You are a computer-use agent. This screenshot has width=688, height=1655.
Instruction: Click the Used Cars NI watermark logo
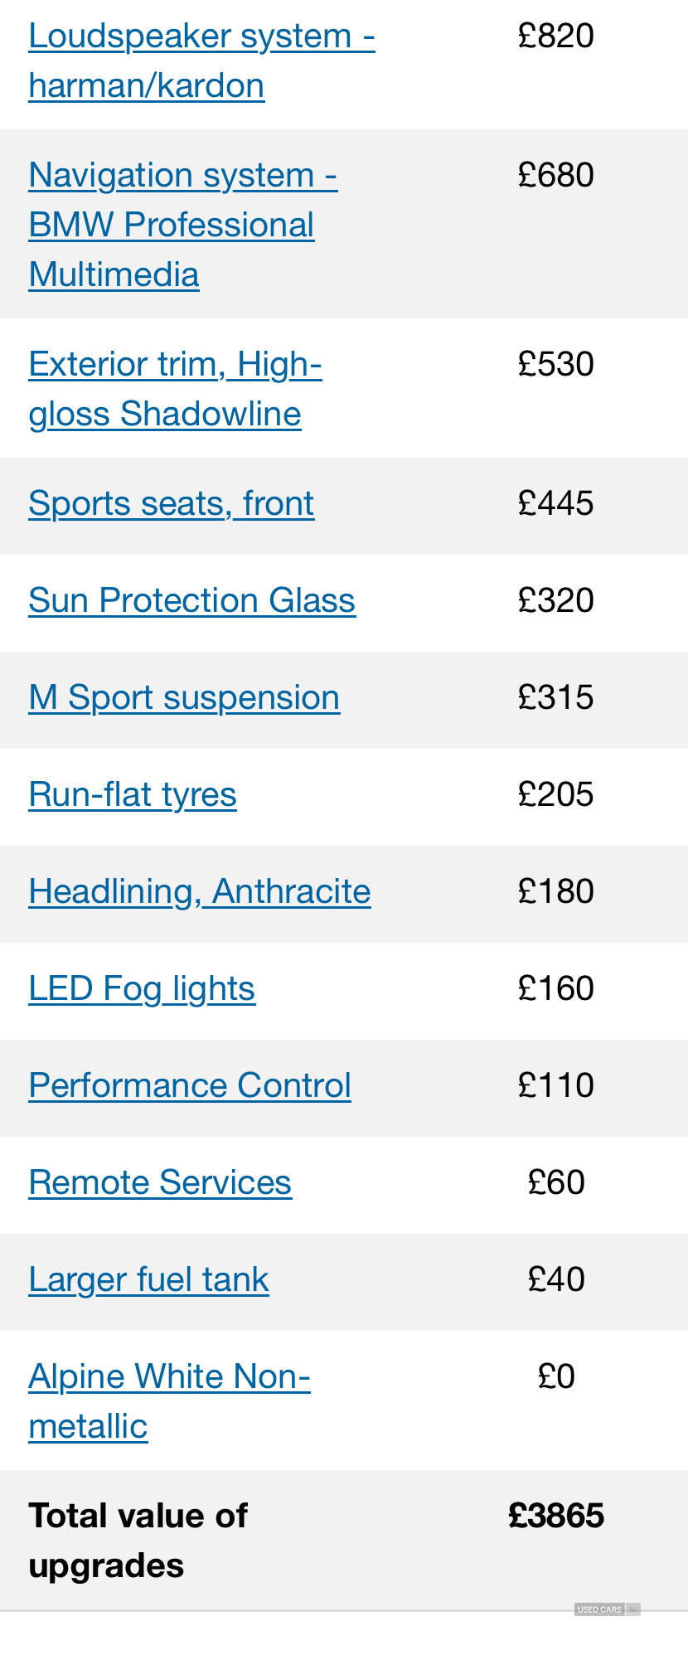point(607,1609)
